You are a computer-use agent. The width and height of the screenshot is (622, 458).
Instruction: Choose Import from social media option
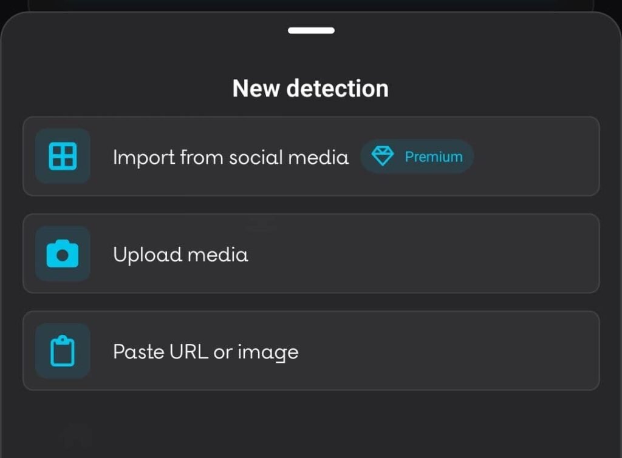(311, 156)
